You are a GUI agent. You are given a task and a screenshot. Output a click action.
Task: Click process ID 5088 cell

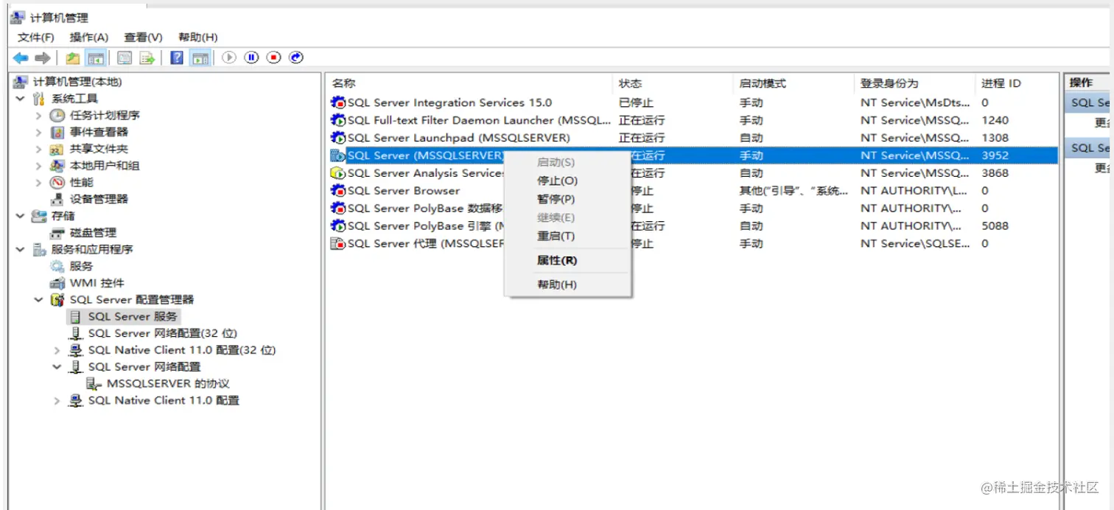pos(995,226)
